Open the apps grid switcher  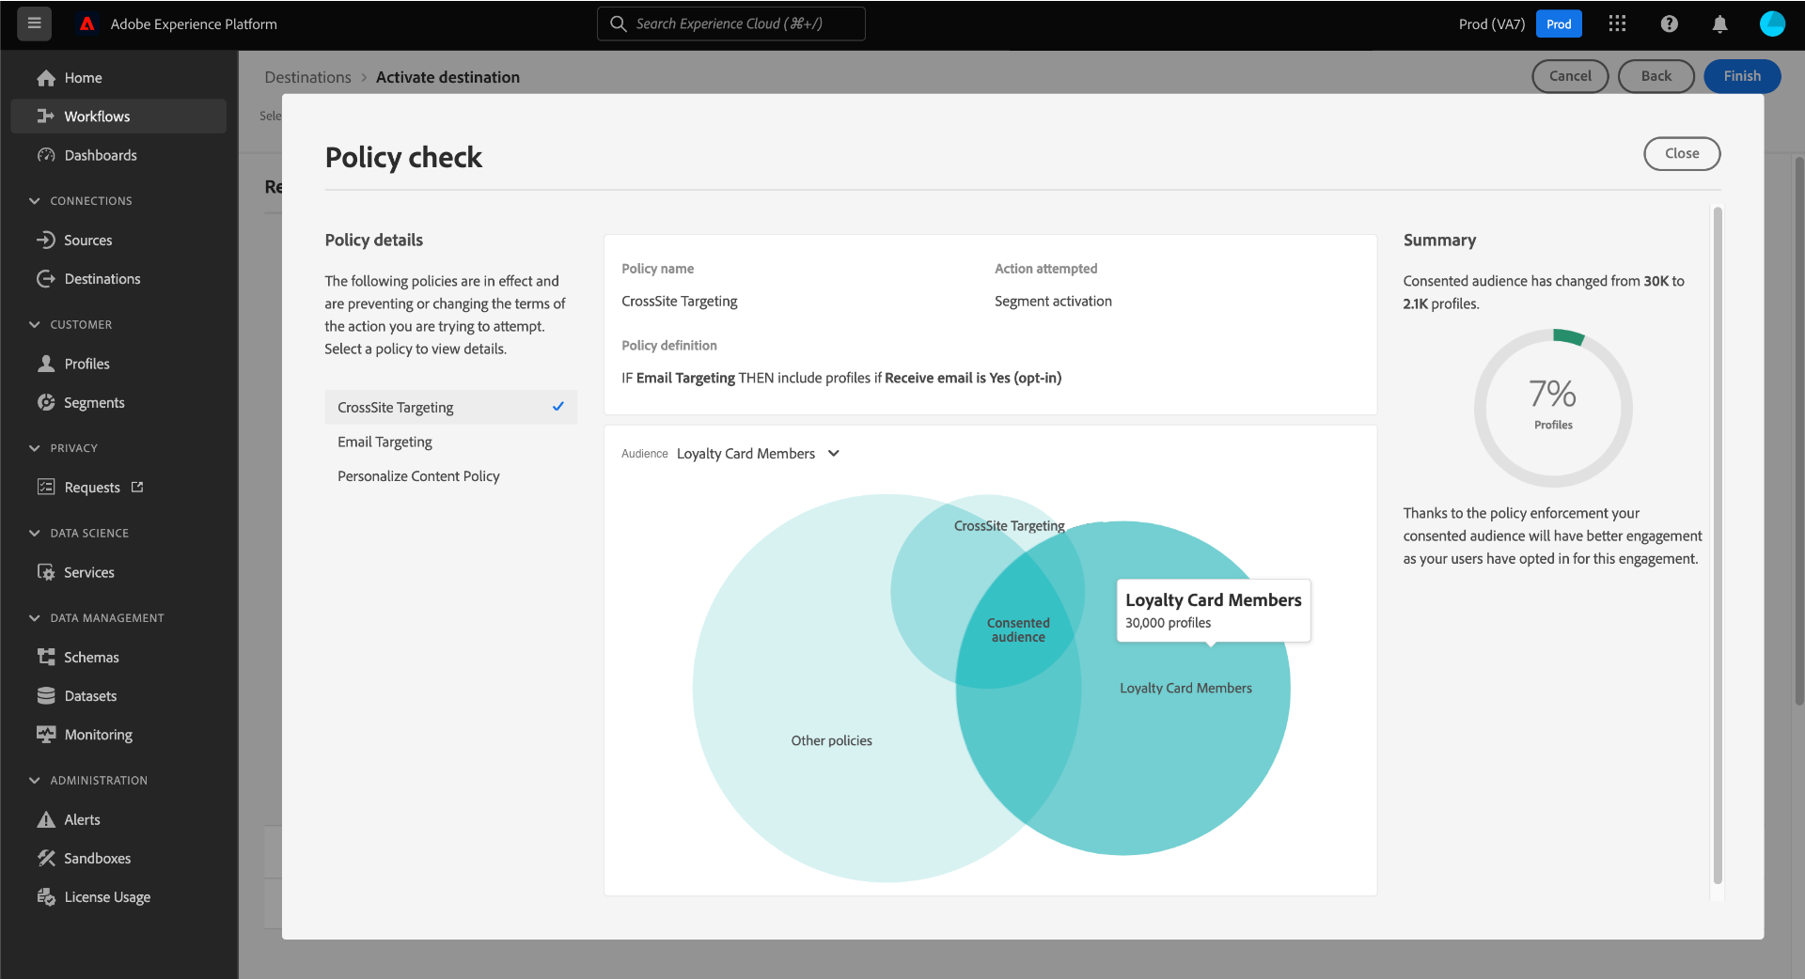tap(1617, 23)
